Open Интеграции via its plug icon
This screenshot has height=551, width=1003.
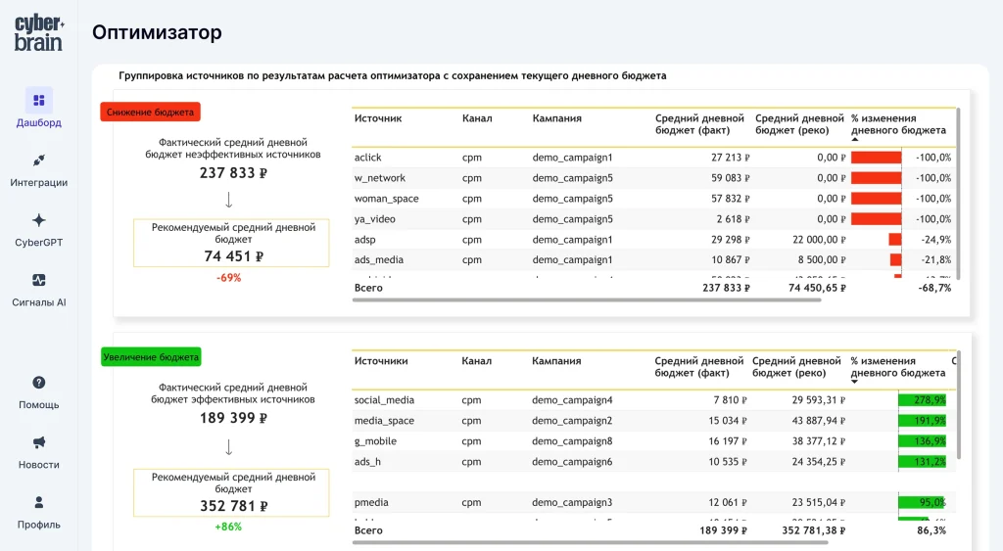39,161
